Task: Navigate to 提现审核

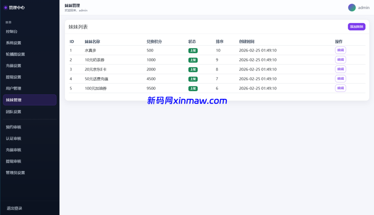Action: 14,161
